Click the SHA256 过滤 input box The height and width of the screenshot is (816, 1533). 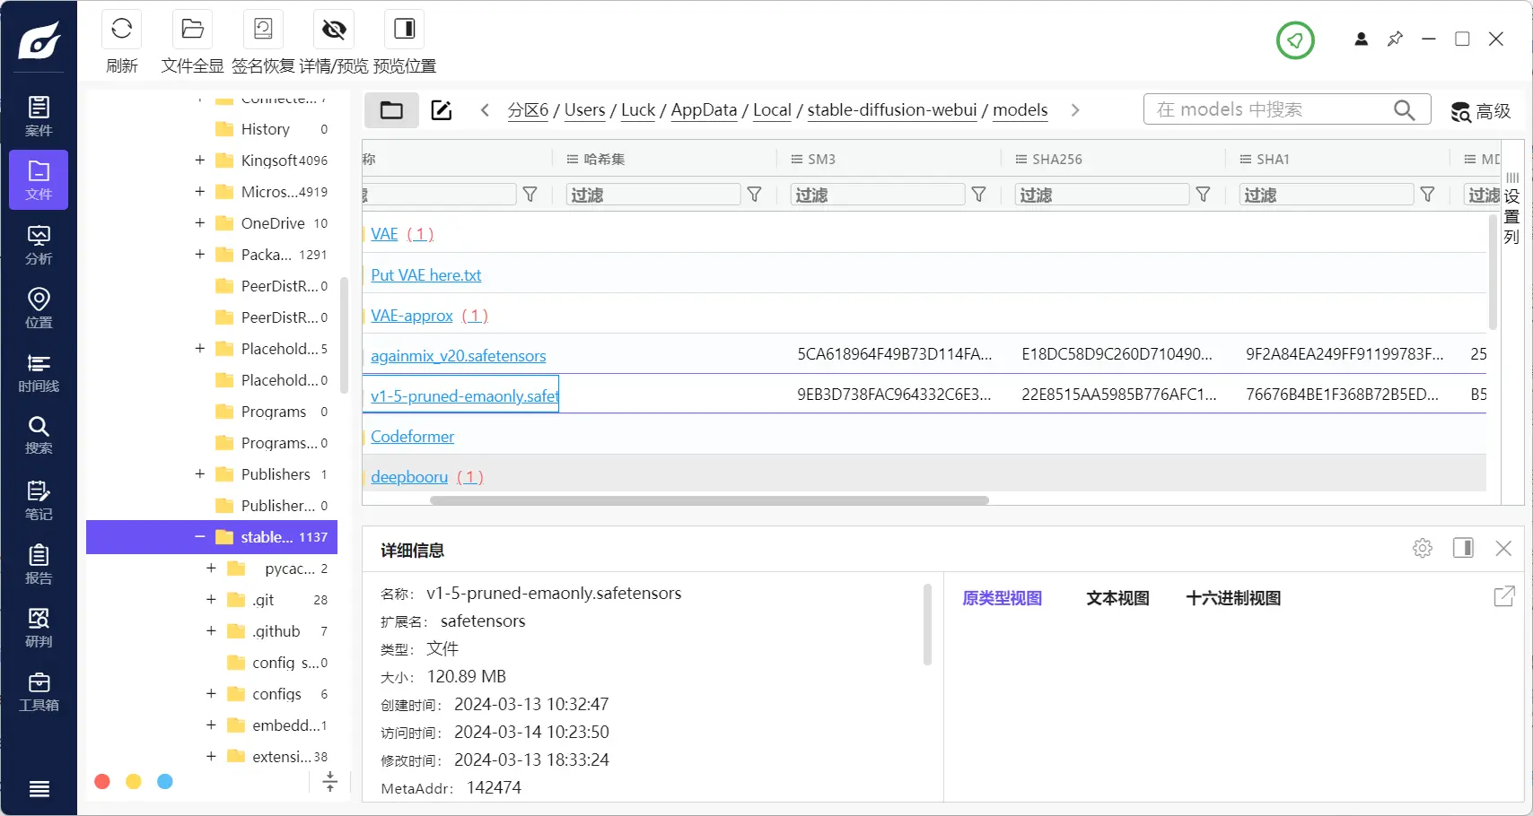click(x=1102, y=195)
